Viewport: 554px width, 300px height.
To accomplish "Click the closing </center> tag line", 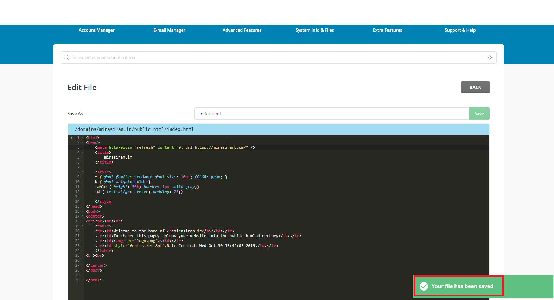I will (96, 265).
